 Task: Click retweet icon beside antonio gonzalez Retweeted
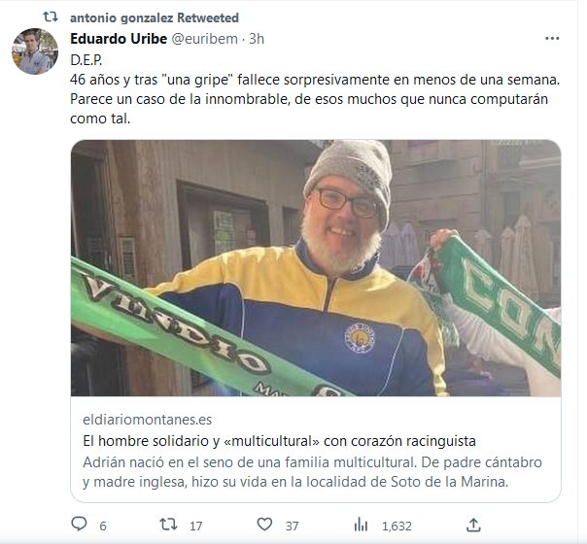[51, 17]
